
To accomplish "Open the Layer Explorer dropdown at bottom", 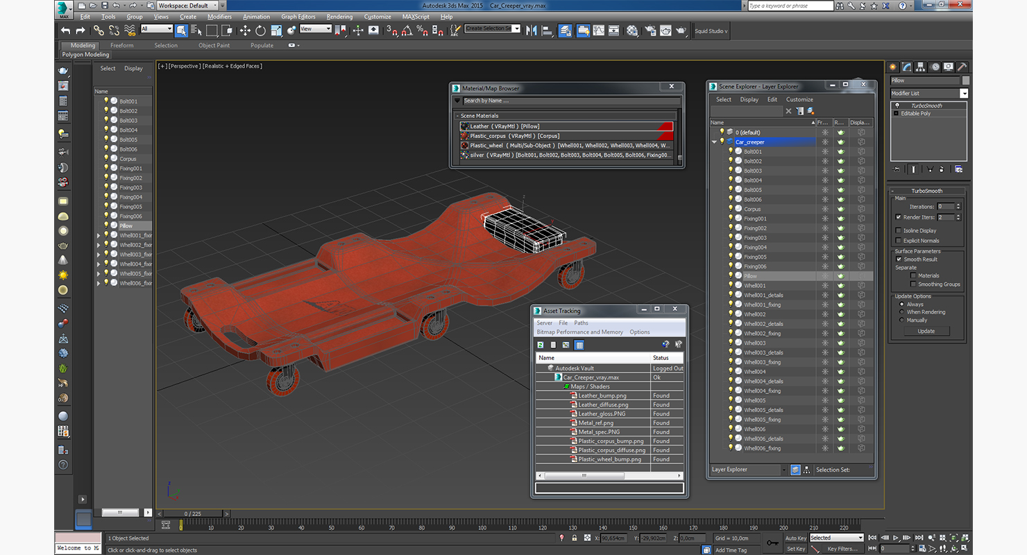I will (x=784, y=470).
